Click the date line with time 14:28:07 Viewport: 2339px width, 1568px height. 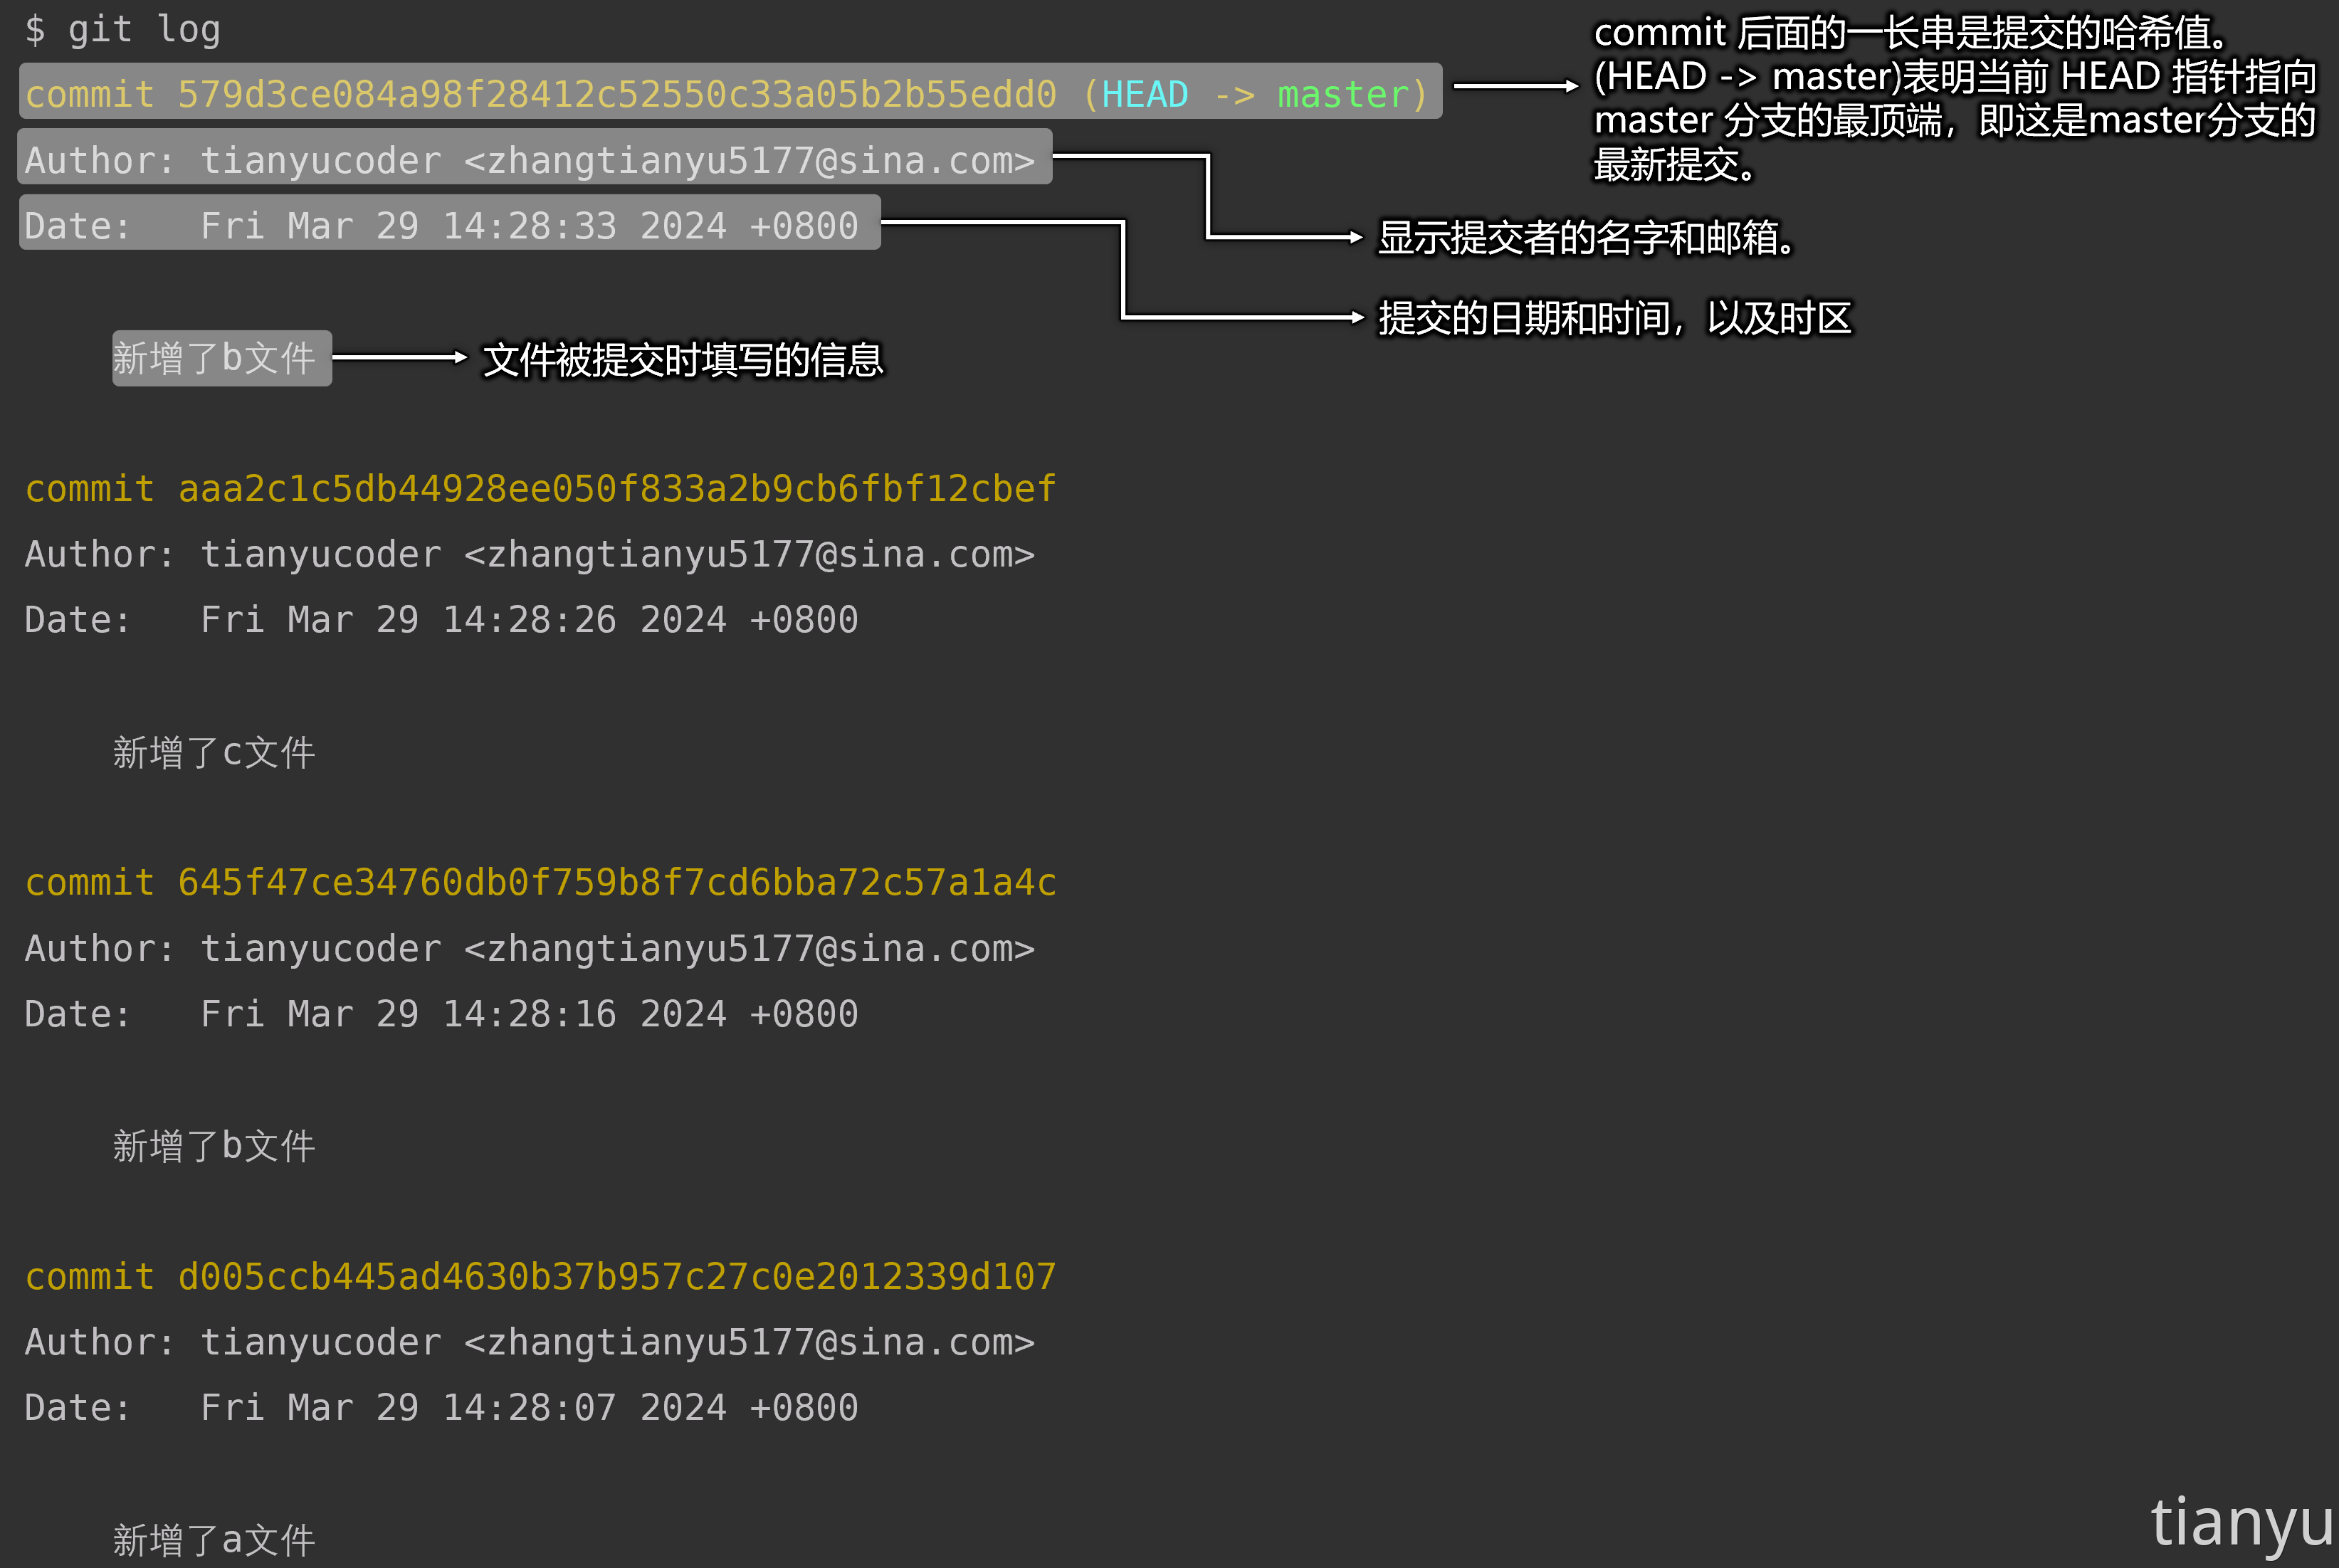tap(441, 1408)
